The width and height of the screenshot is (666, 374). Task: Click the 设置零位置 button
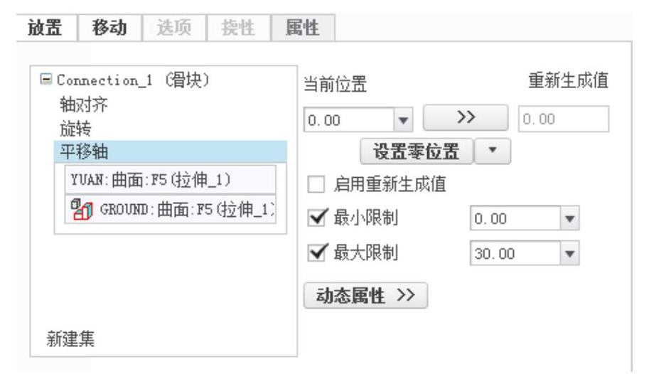[x=417, y=151]
